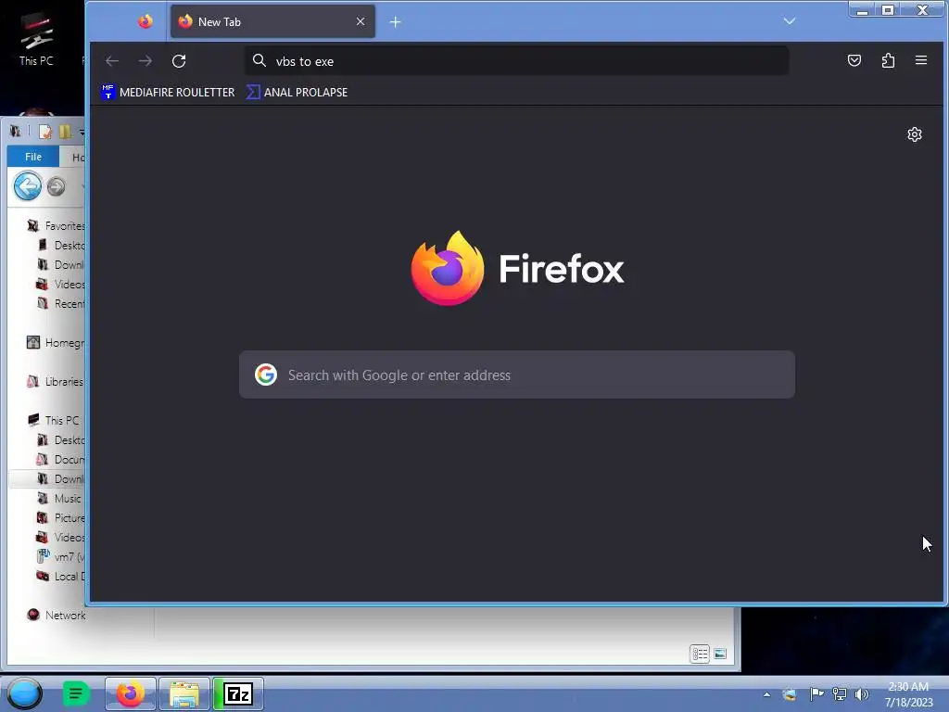Screen dimensions: 949x712
Task: Click the magnifier icon in address bar
Action: click(259, 60)
